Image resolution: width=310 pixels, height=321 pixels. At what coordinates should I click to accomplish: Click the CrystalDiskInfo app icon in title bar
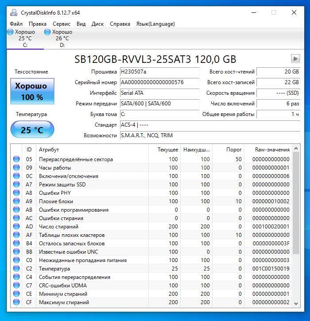pyautogui.click(x=14, y=12)
